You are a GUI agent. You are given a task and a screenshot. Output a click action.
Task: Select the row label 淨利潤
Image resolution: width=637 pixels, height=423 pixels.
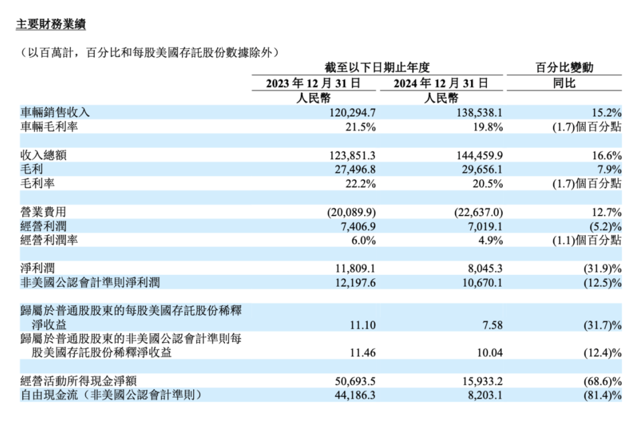(x=37, y=268)
